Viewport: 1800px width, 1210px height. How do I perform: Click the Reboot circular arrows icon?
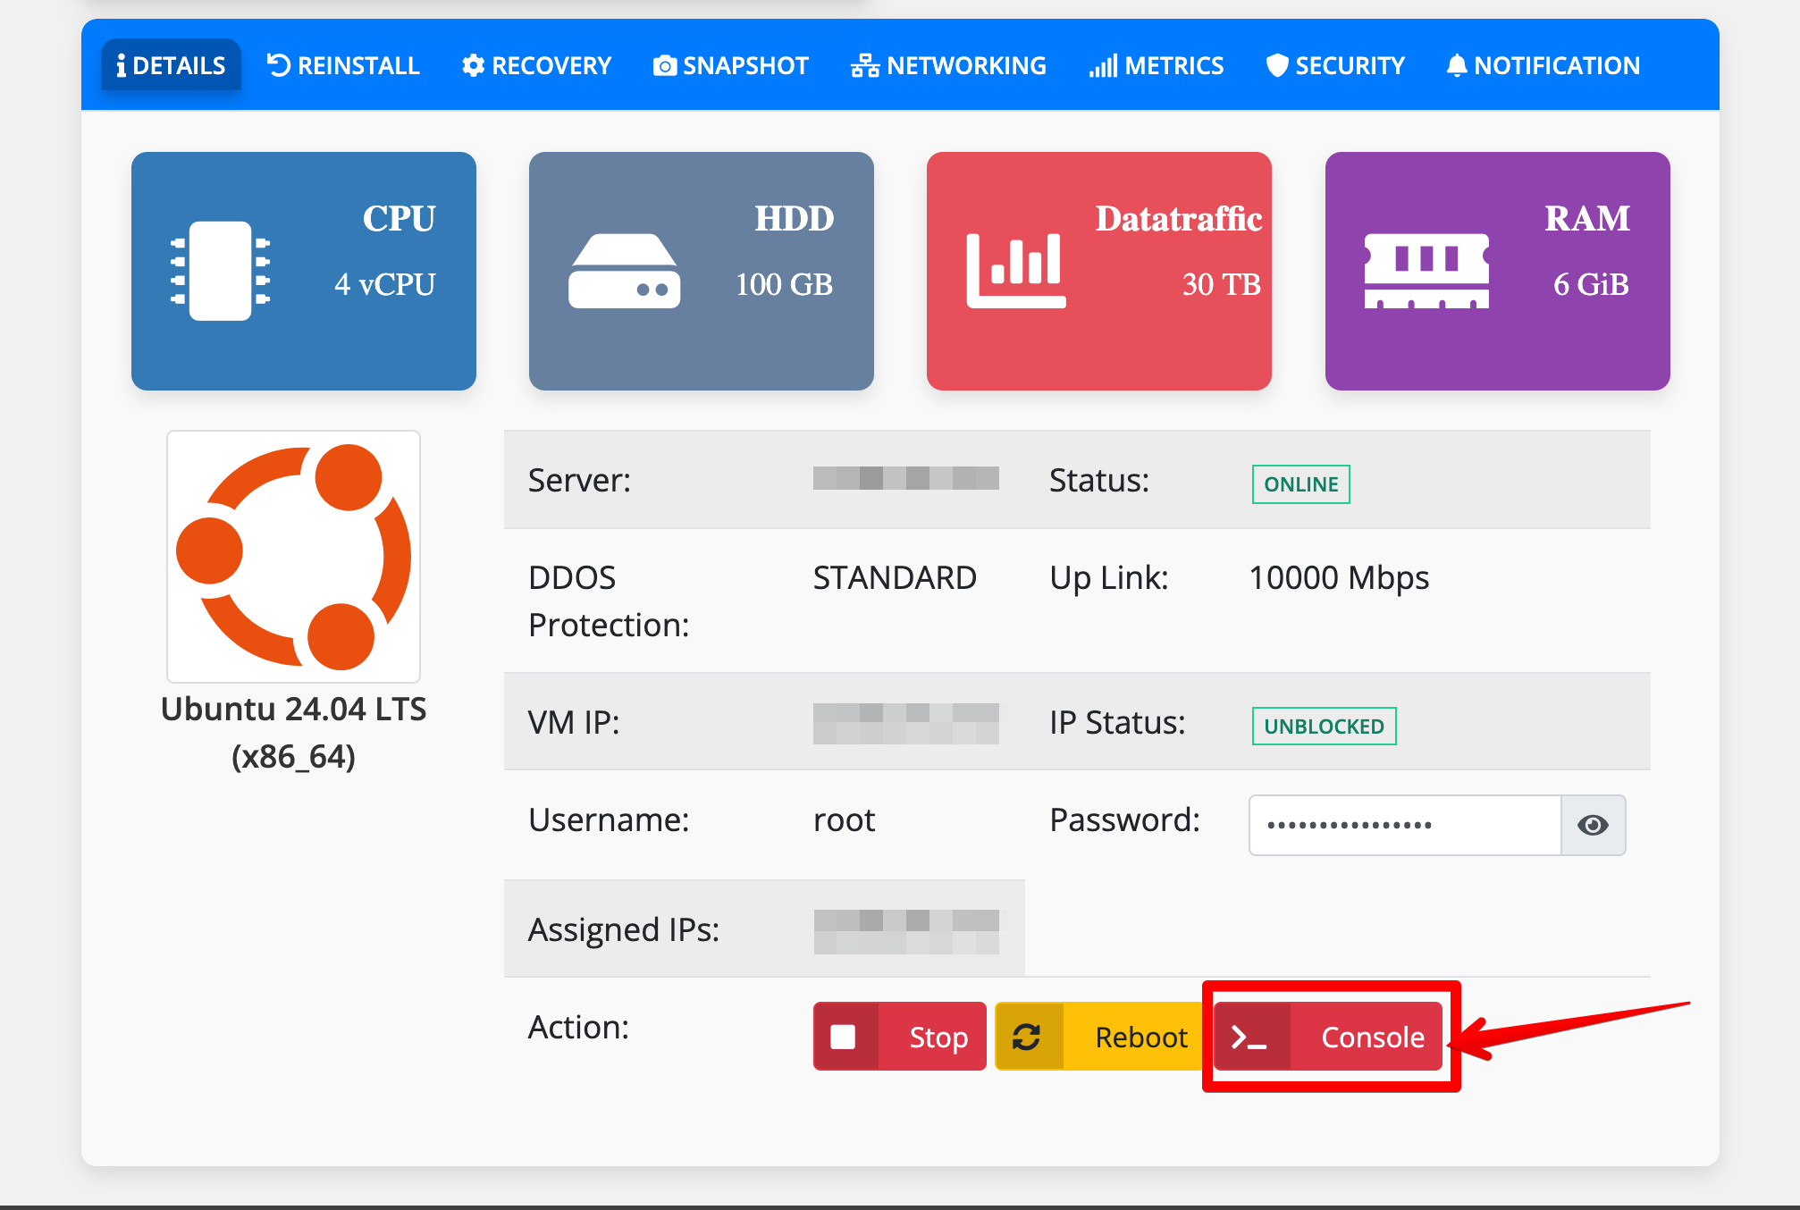point(1027,1037)
